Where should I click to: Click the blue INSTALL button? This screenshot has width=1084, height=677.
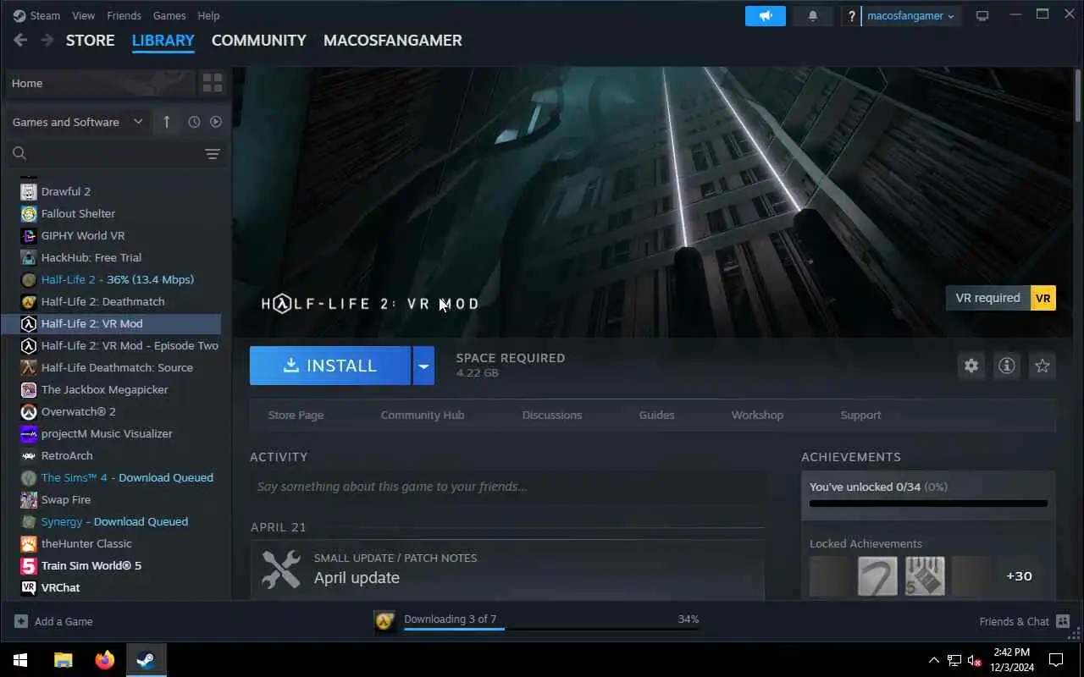(x=330, y=366)
